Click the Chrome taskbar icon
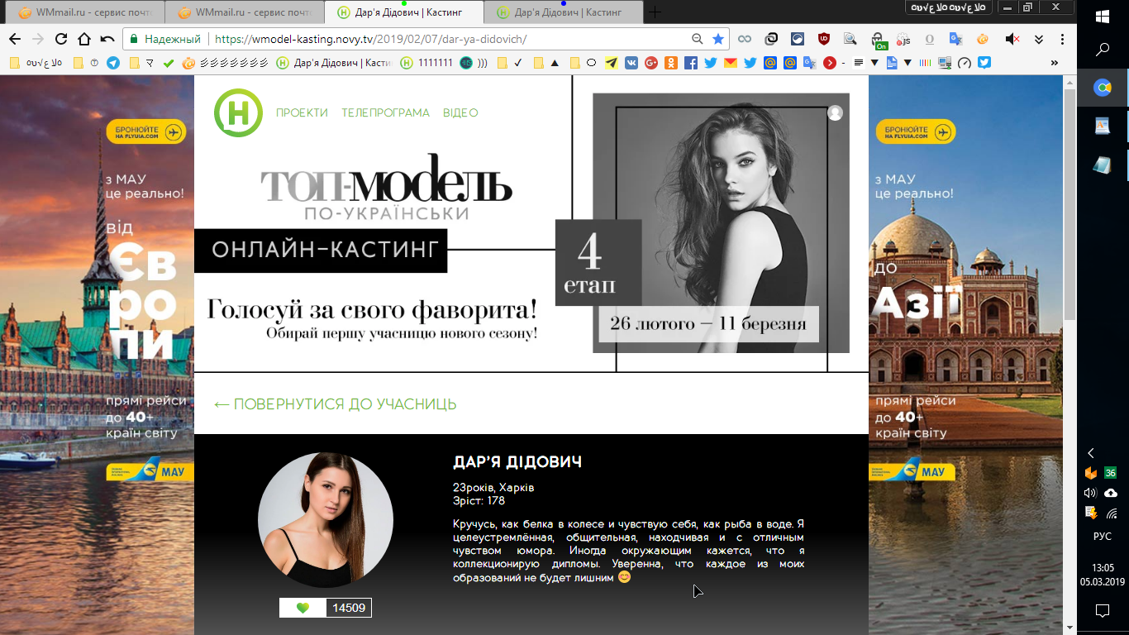This screenshot has height=635, width=1129. (1103, 88)
